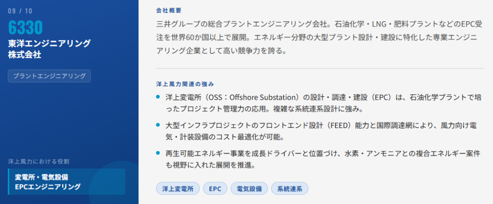Click company name 東洋エンジニアリング株式会社
The height and width of the screenshot is (204, 493).
tap(49, 49)
